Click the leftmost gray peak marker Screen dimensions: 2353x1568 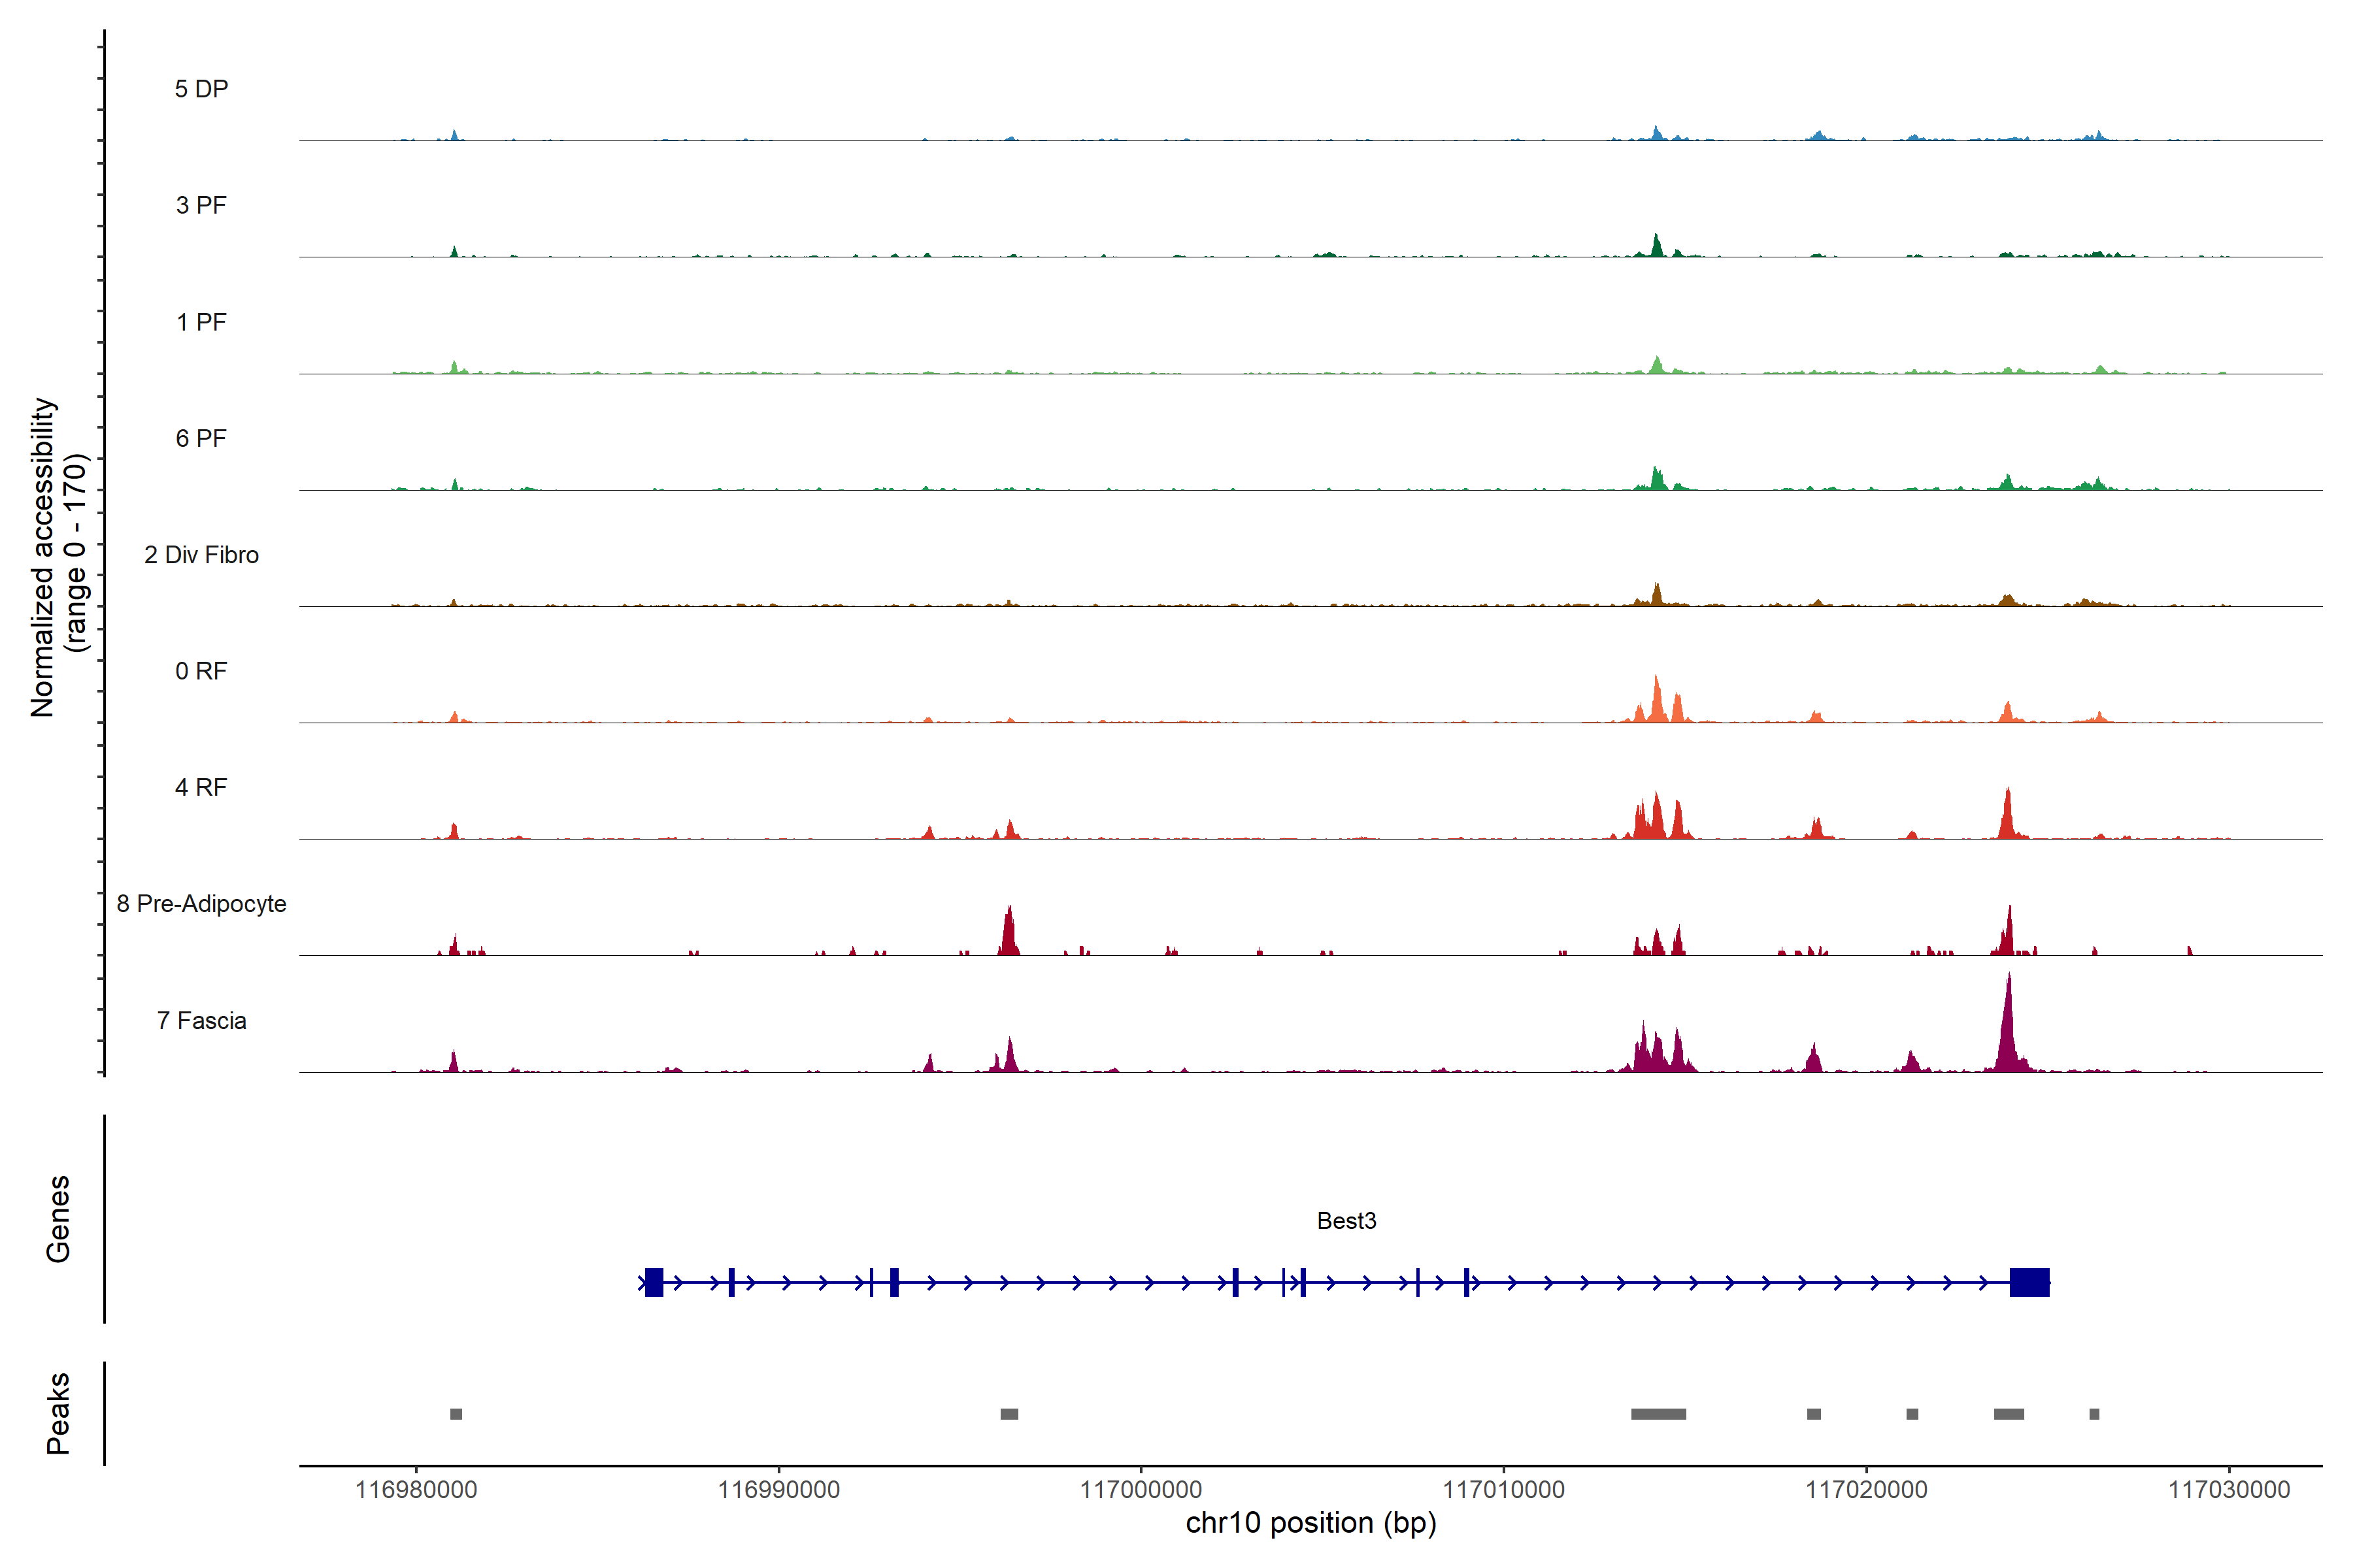(456, 1414)
